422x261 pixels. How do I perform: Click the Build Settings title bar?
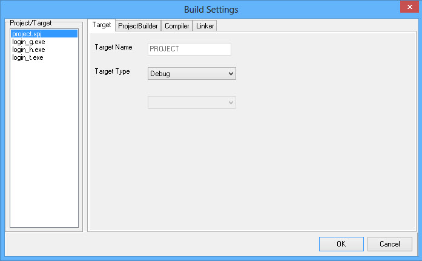click(211, 10)
